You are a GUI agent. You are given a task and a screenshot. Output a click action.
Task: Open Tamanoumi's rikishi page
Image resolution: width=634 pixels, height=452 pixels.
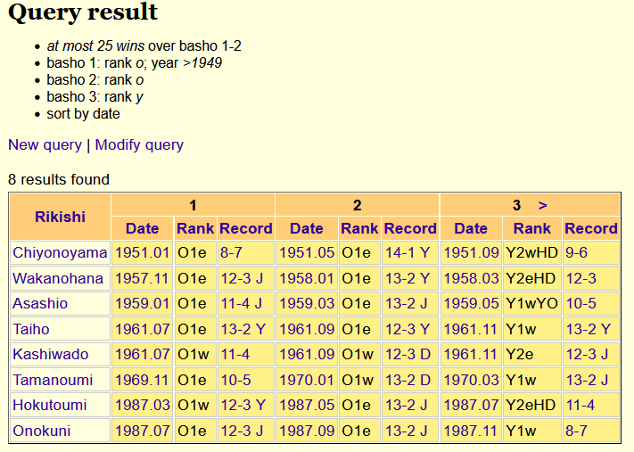pyautogui.click(x=53, y=380)
